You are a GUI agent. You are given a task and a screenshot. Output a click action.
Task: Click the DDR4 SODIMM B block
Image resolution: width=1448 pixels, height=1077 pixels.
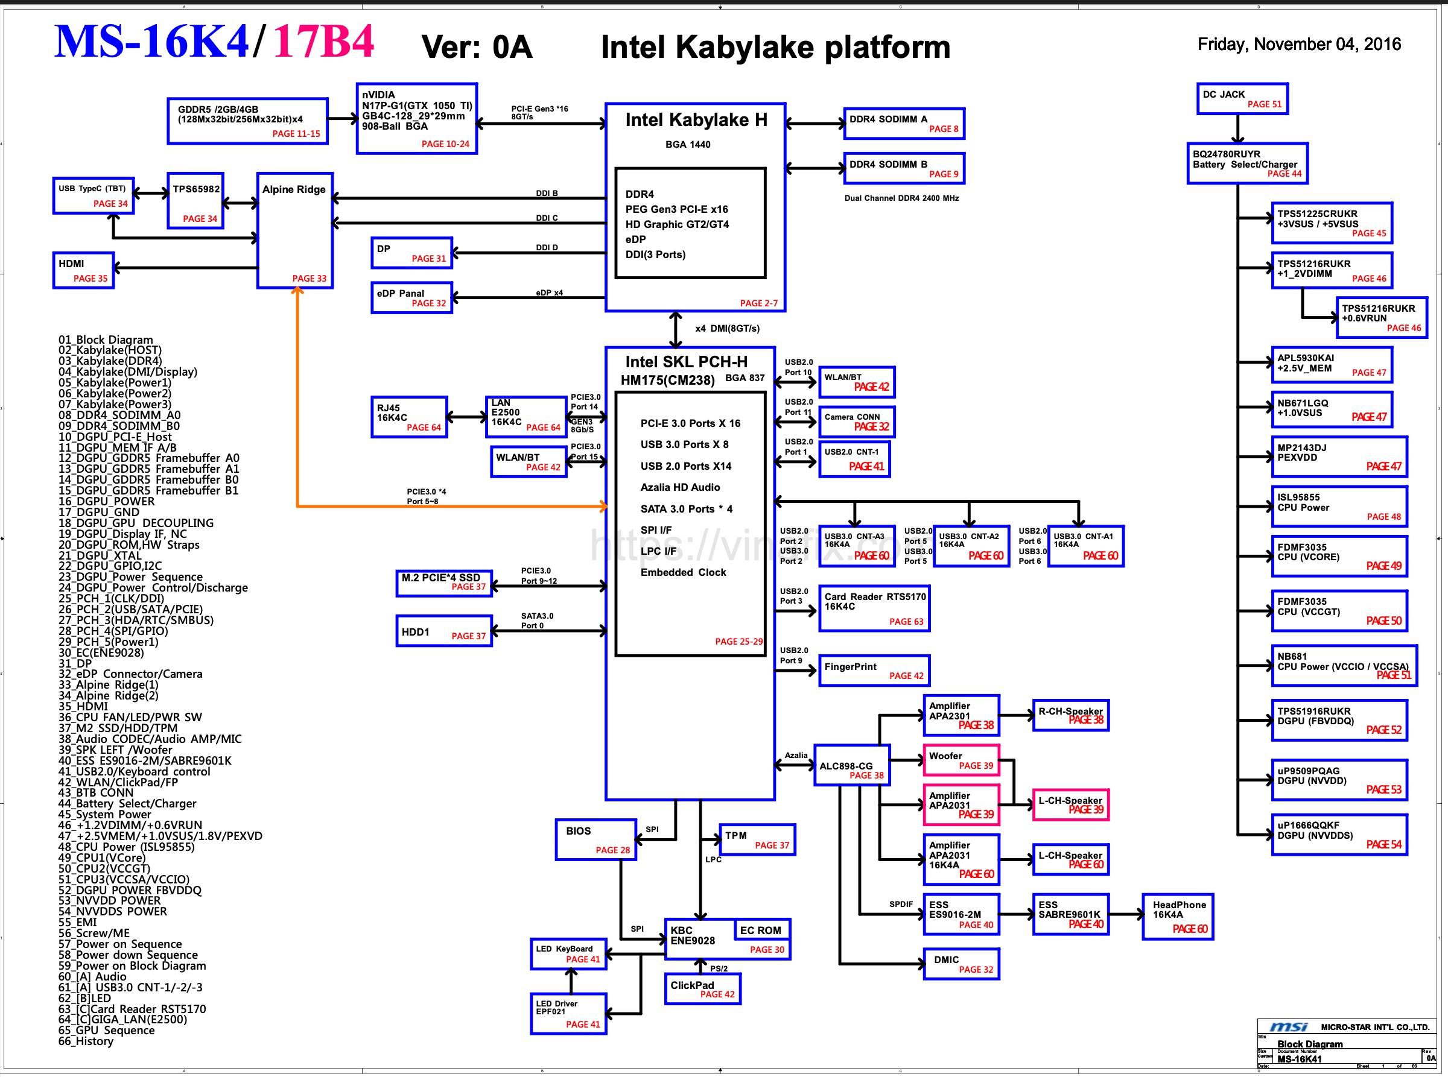pos(904,169)
